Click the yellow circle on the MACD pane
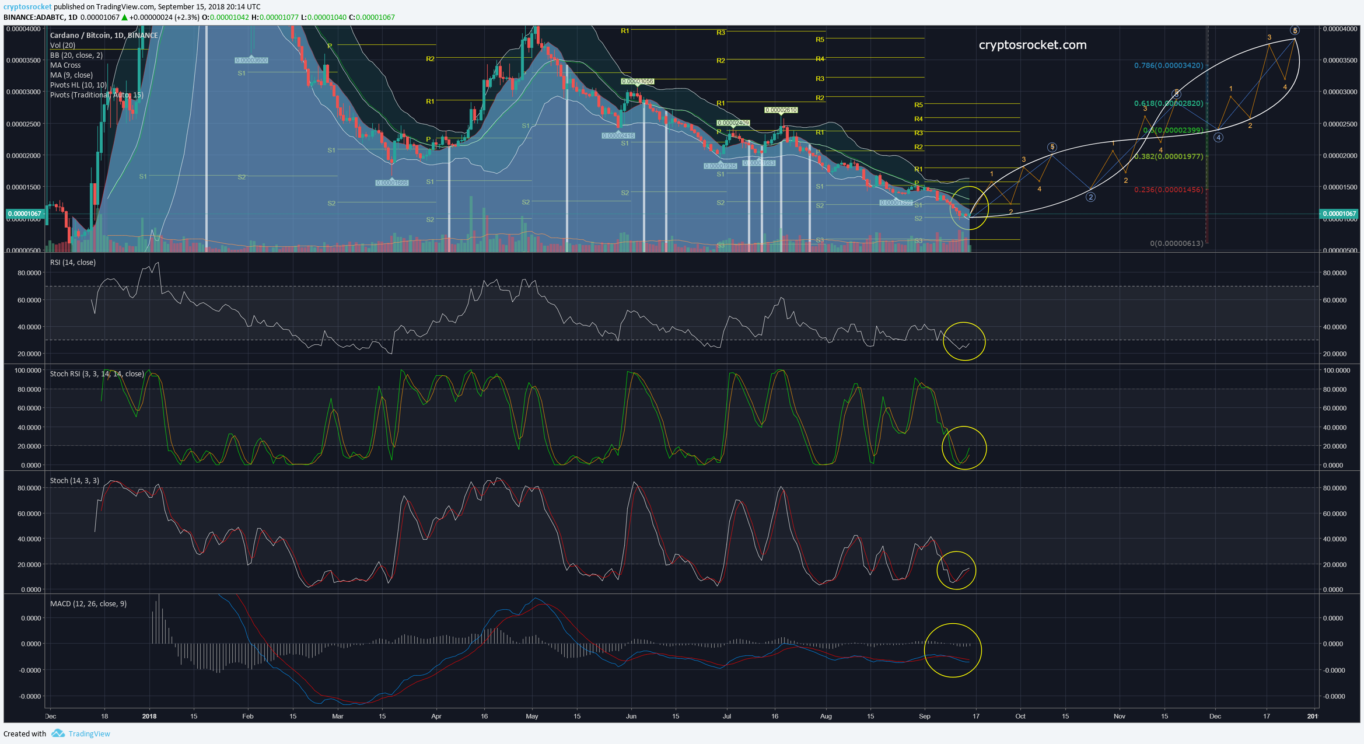Viewport: 1364px width, 744px height. (953, 650)
